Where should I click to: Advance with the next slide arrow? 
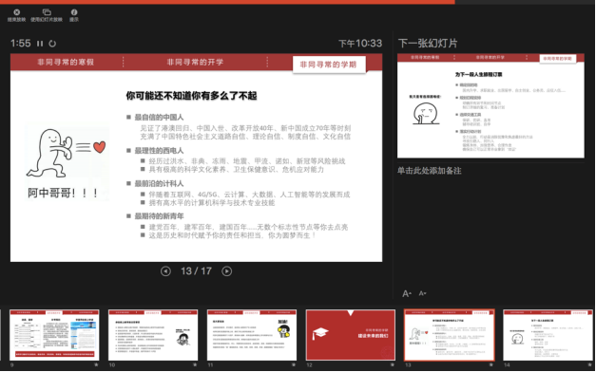coord(227,271)
